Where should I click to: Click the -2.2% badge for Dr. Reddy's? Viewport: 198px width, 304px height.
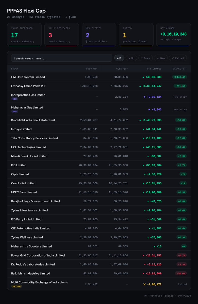tap(182, 264)
